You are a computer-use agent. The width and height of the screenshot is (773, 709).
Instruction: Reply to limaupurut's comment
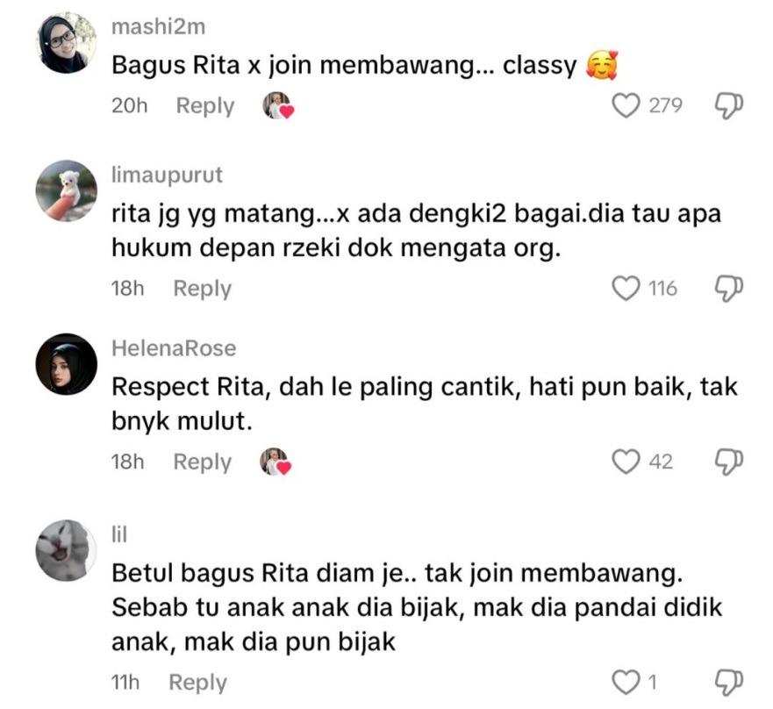pos(202,289)
